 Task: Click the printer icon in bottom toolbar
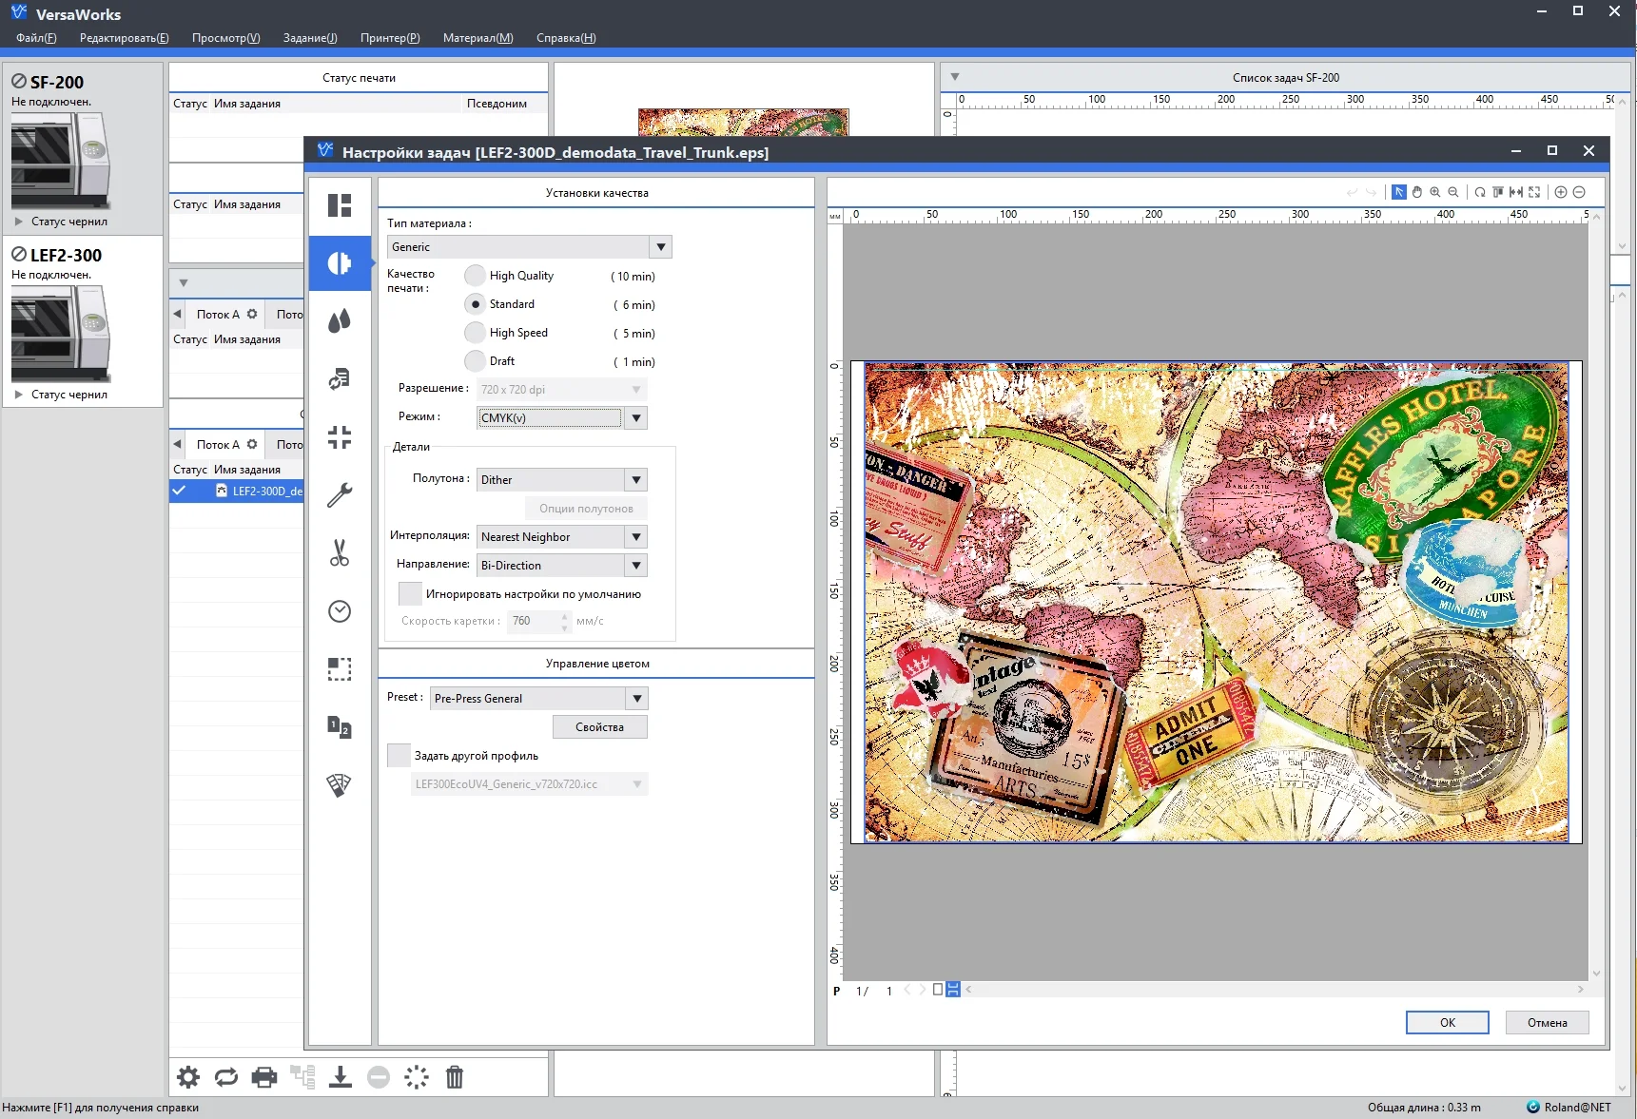(x=264, y=1077)
